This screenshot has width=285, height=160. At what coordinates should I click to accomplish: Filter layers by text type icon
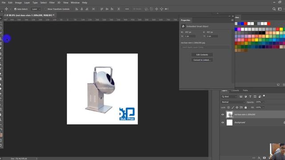click(x=250, y=96)
